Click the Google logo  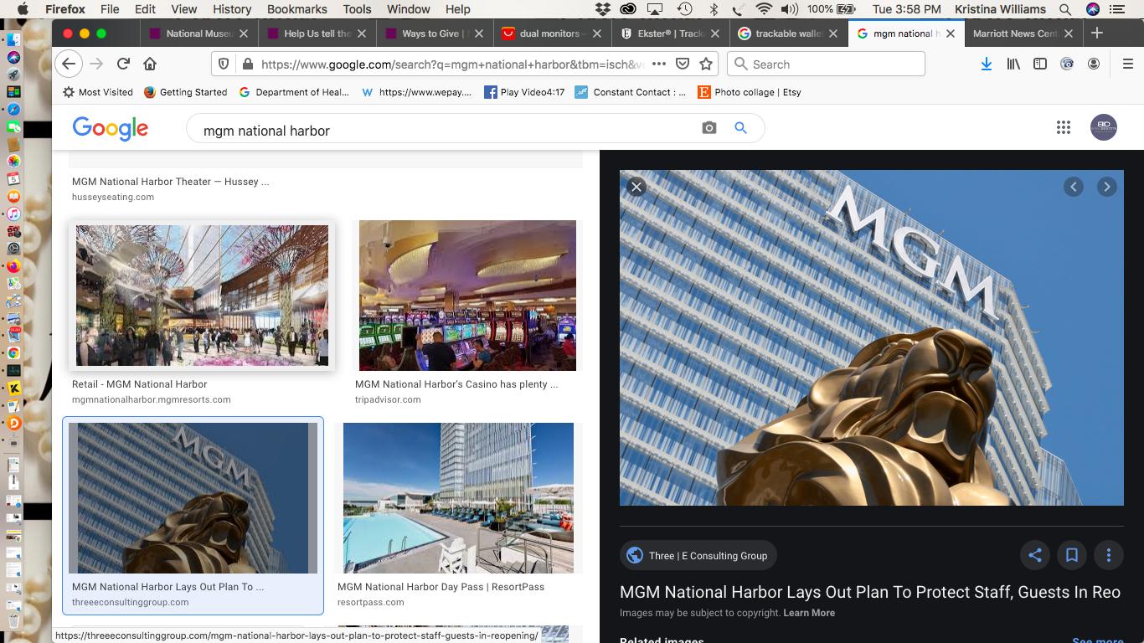(111, 128)
